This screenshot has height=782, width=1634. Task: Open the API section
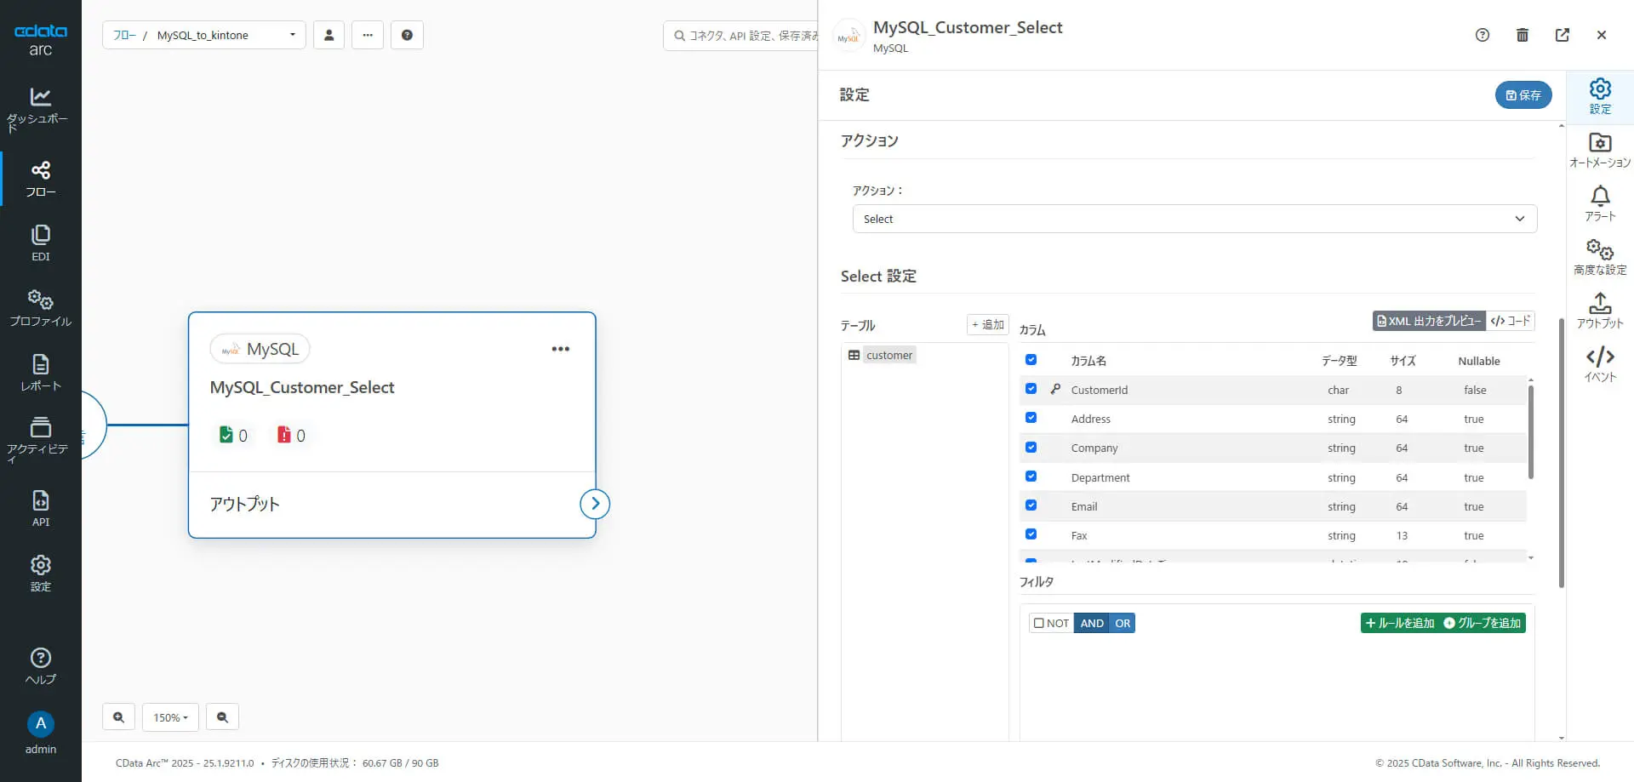tap(40, 509)
